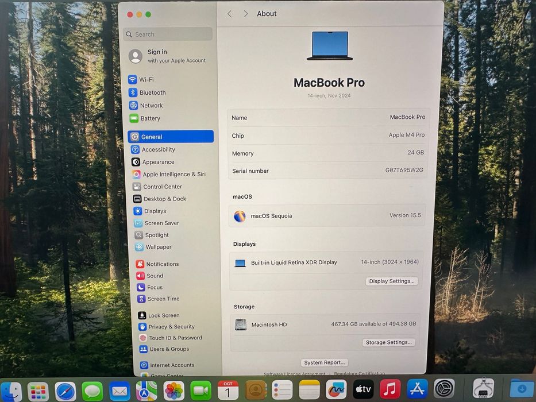Click the Macintosh HD drive icon
This screenshot has height=402, width=536.
241,324
